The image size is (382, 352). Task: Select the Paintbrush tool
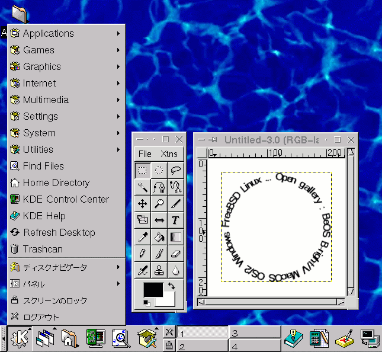coord(159,253)
